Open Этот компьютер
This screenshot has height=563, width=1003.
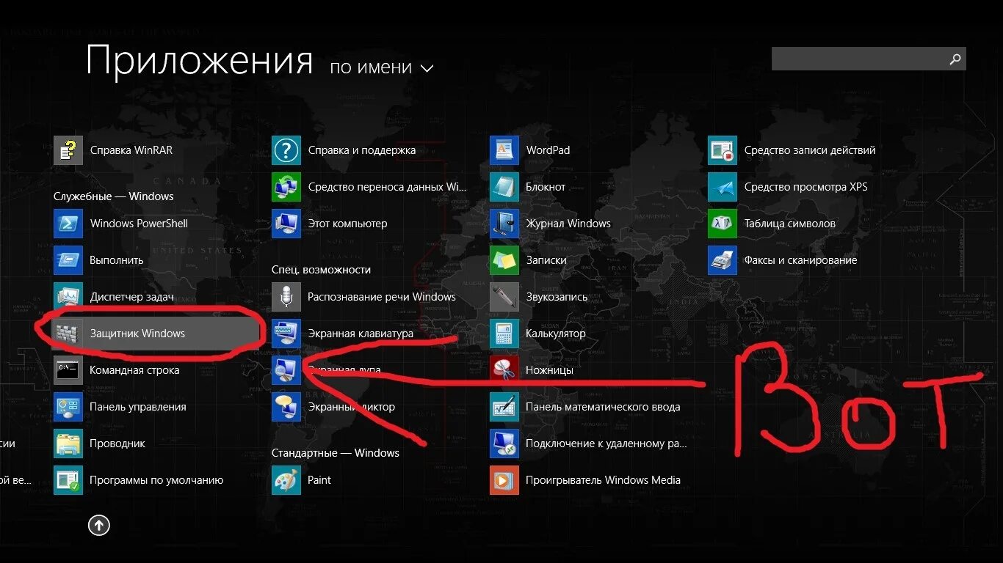click(x=329, y=224)
